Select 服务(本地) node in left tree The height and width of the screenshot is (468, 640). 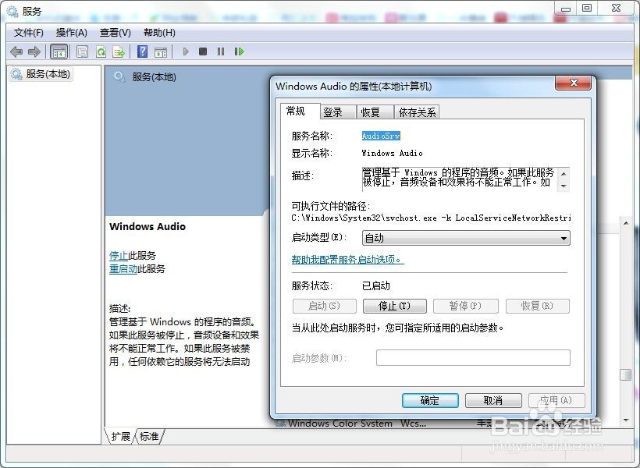(41, 74)
